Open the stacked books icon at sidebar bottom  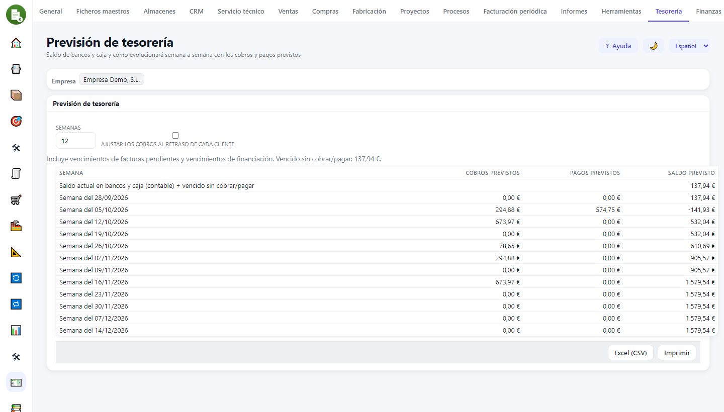(x=16, y=407)
